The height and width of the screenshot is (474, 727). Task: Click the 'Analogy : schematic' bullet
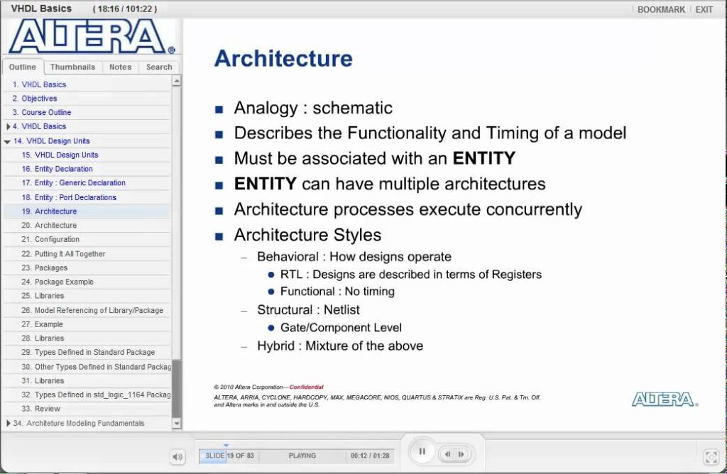[313, 108]
